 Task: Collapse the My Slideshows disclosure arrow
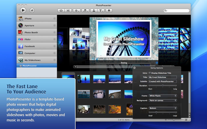pyautogui.click(x=55, y=60)
